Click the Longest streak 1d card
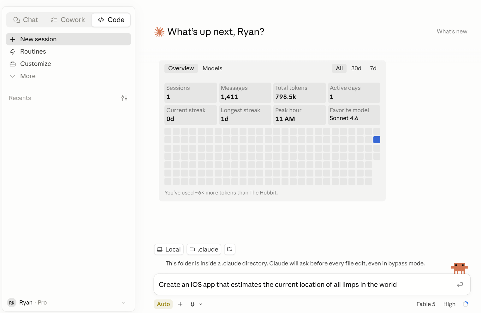Screen dimensions: 481x313 coord(245,115)
